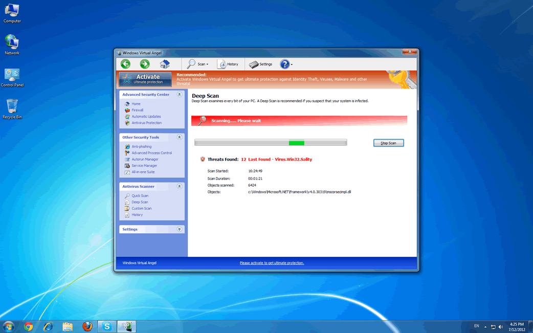Open History in the top toolbar

228,64
